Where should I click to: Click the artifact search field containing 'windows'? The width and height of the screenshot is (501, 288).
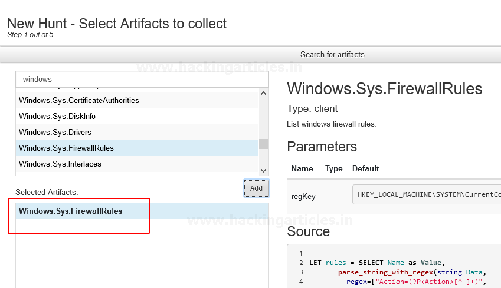click(x=142, y=79)
